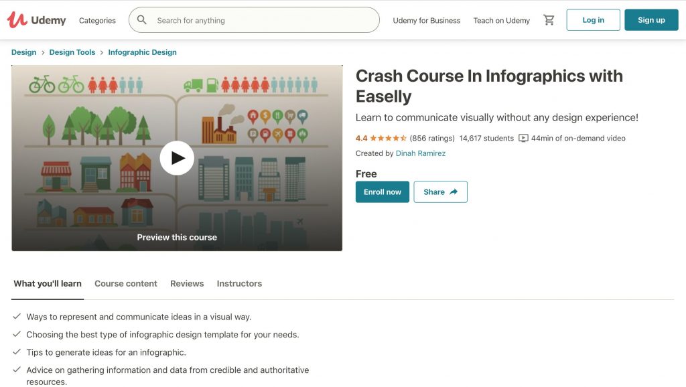
Task: Focus the 'Search for anything' field
Action: [x=254, y=20]
